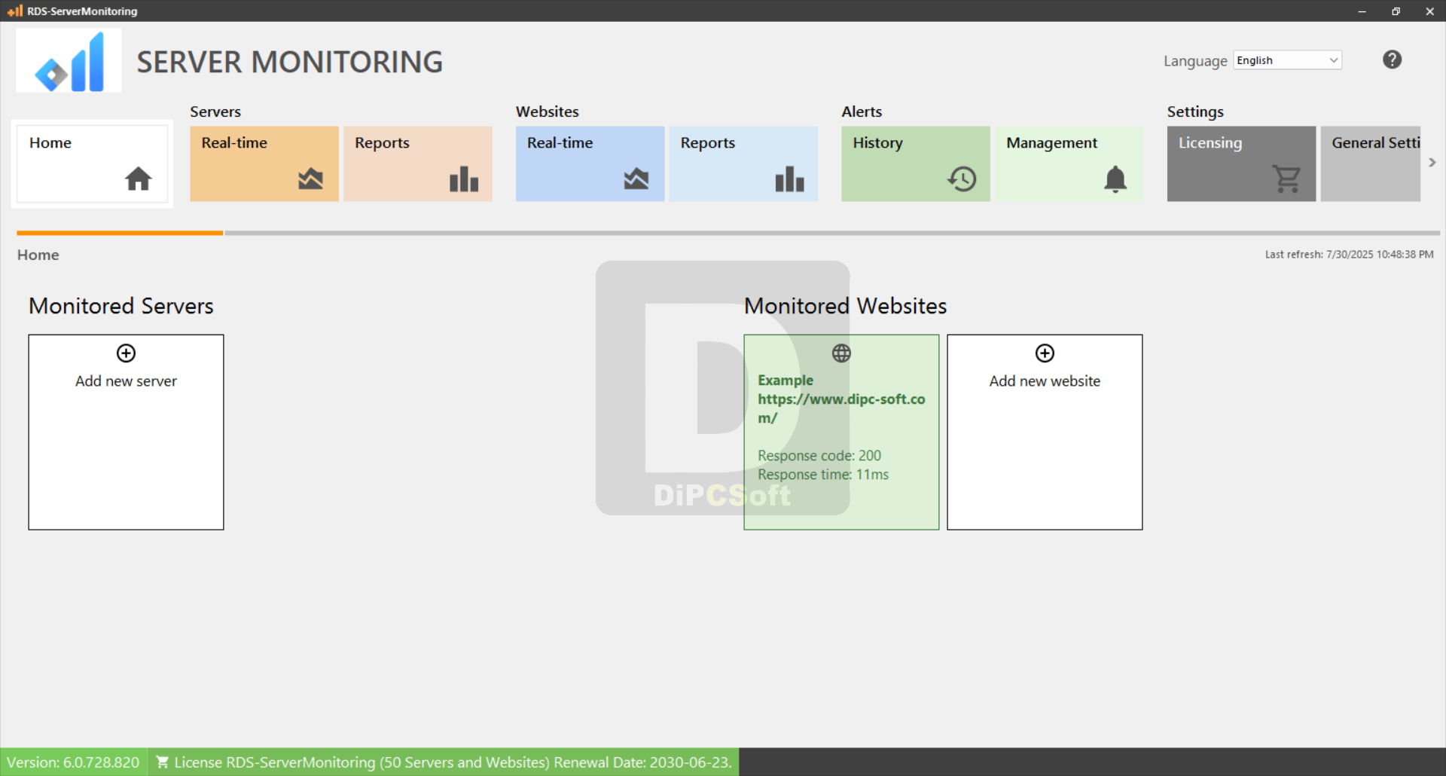This screenshot has width=1446, height=776.
Task: Click the Response code: 200 text
Action: [819, 456]
